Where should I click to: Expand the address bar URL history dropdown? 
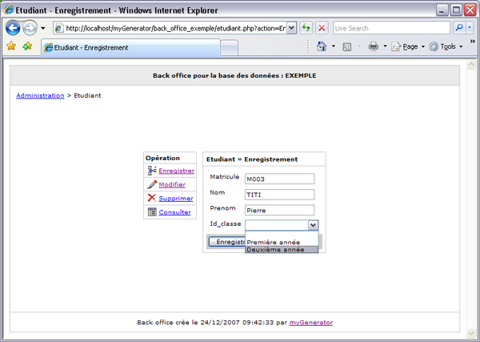291,27
